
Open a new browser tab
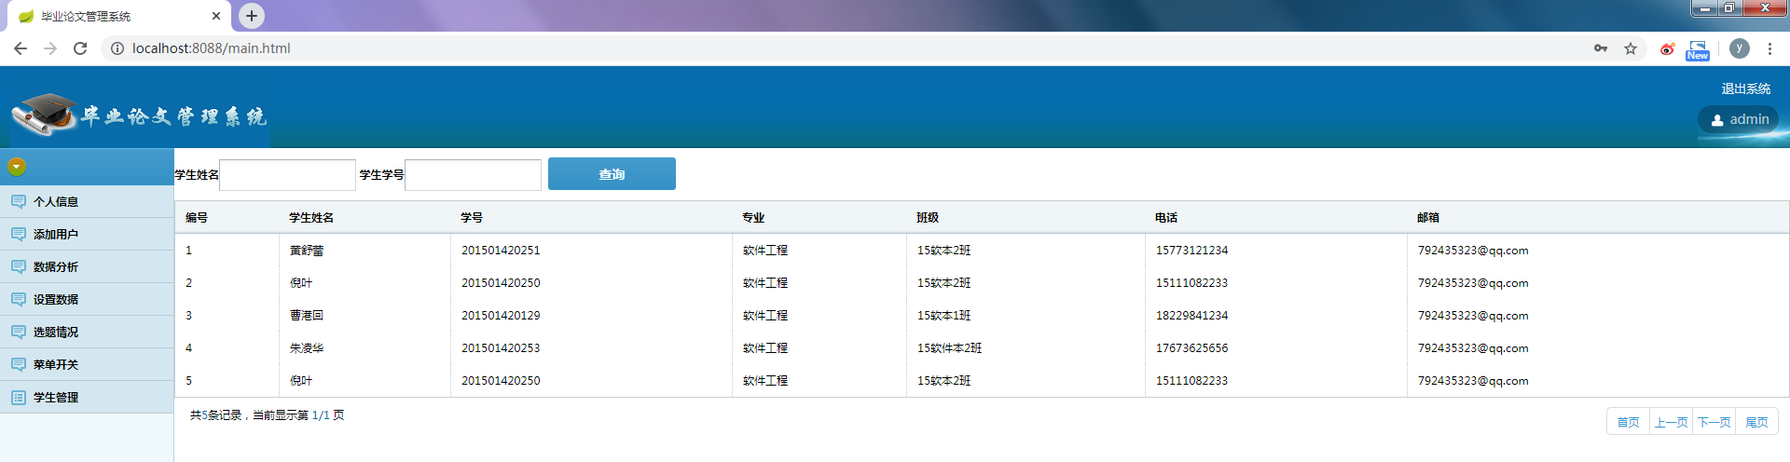(x=252, y=16)
